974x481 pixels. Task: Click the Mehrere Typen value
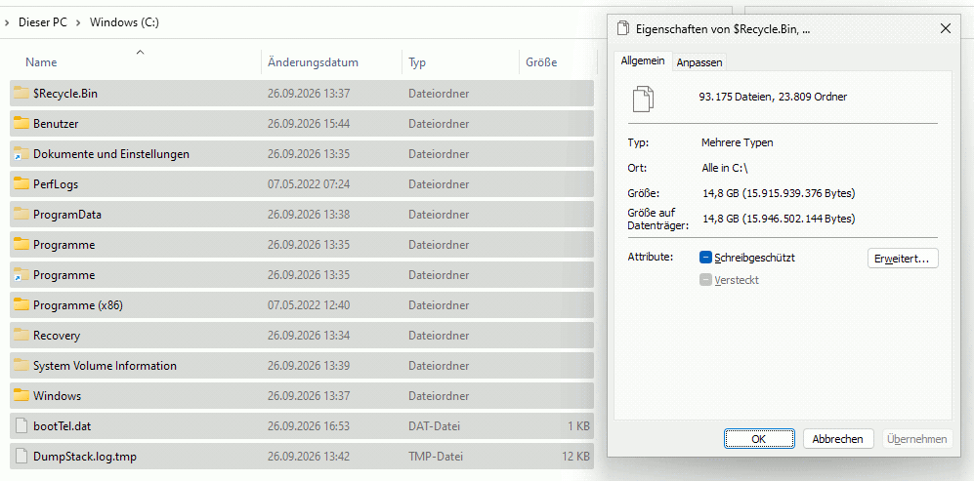click(x=738, y=142)
